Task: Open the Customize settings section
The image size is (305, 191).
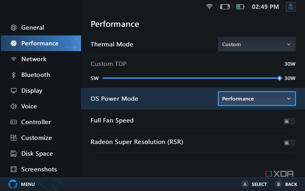Action: coord(36,138)
